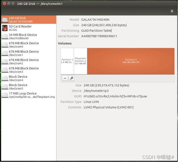
Task: Open the gears partition options button
Action: 71,78
